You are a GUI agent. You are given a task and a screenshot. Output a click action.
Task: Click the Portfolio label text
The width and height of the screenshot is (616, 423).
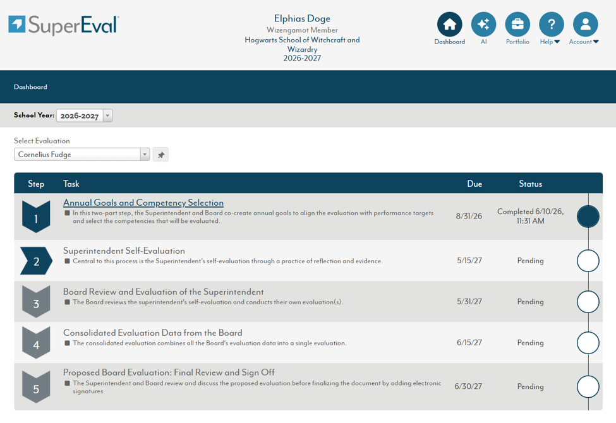point(517,42)
